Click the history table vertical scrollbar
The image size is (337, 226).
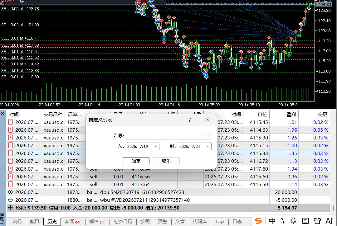click(x=333, y=208)
